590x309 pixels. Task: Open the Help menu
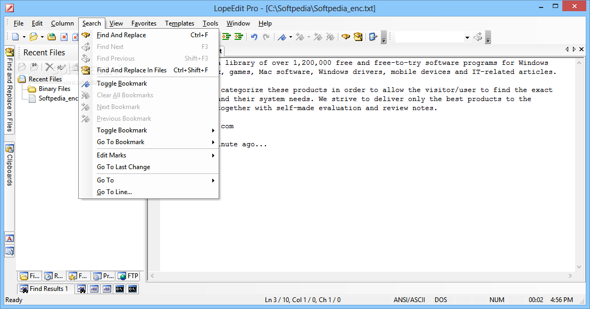265,23
